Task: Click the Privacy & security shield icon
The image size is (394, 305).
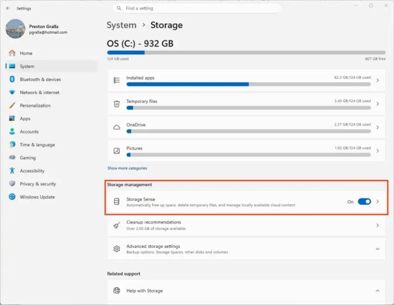Action: point(12,184)
